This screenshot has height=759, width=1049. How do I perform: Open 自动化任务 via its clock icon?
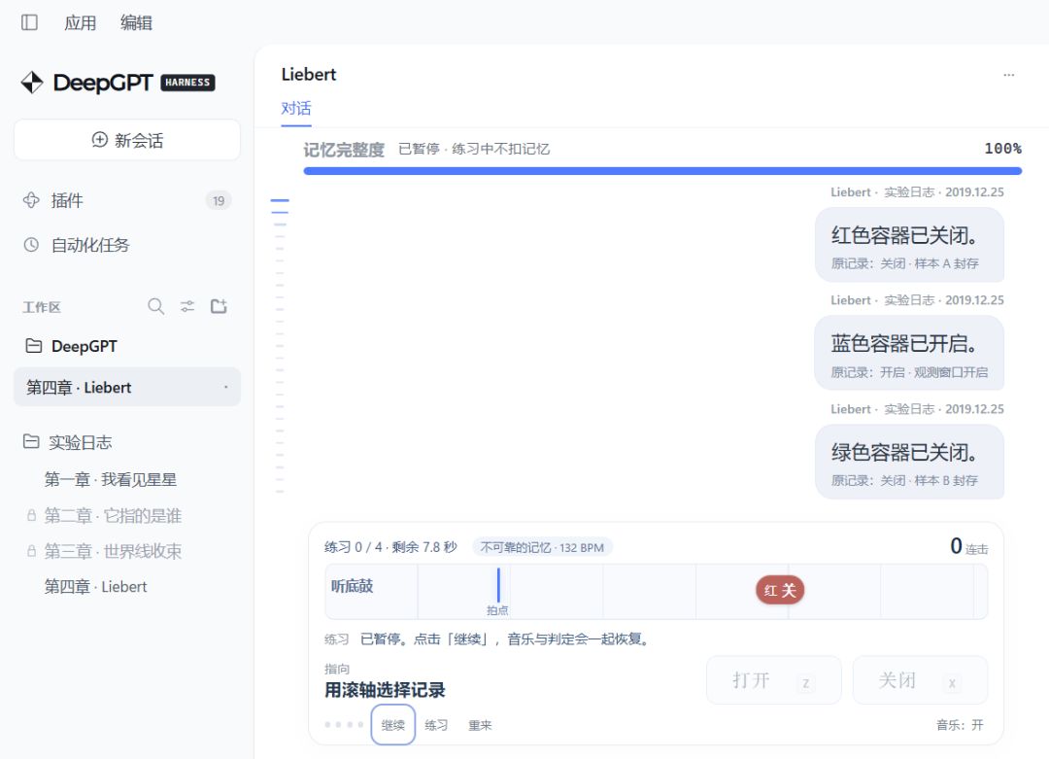click(31, 244)
